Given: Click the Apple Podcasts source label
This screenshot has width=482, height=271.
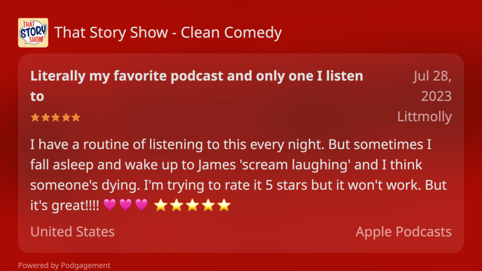Looking at the screenshot, I should (x=403, y=231).
